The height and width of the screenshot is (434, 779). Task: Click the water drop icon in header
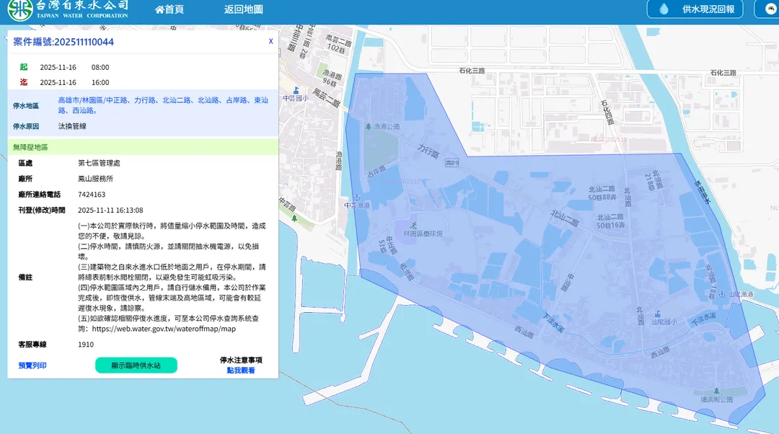point(664,9)
